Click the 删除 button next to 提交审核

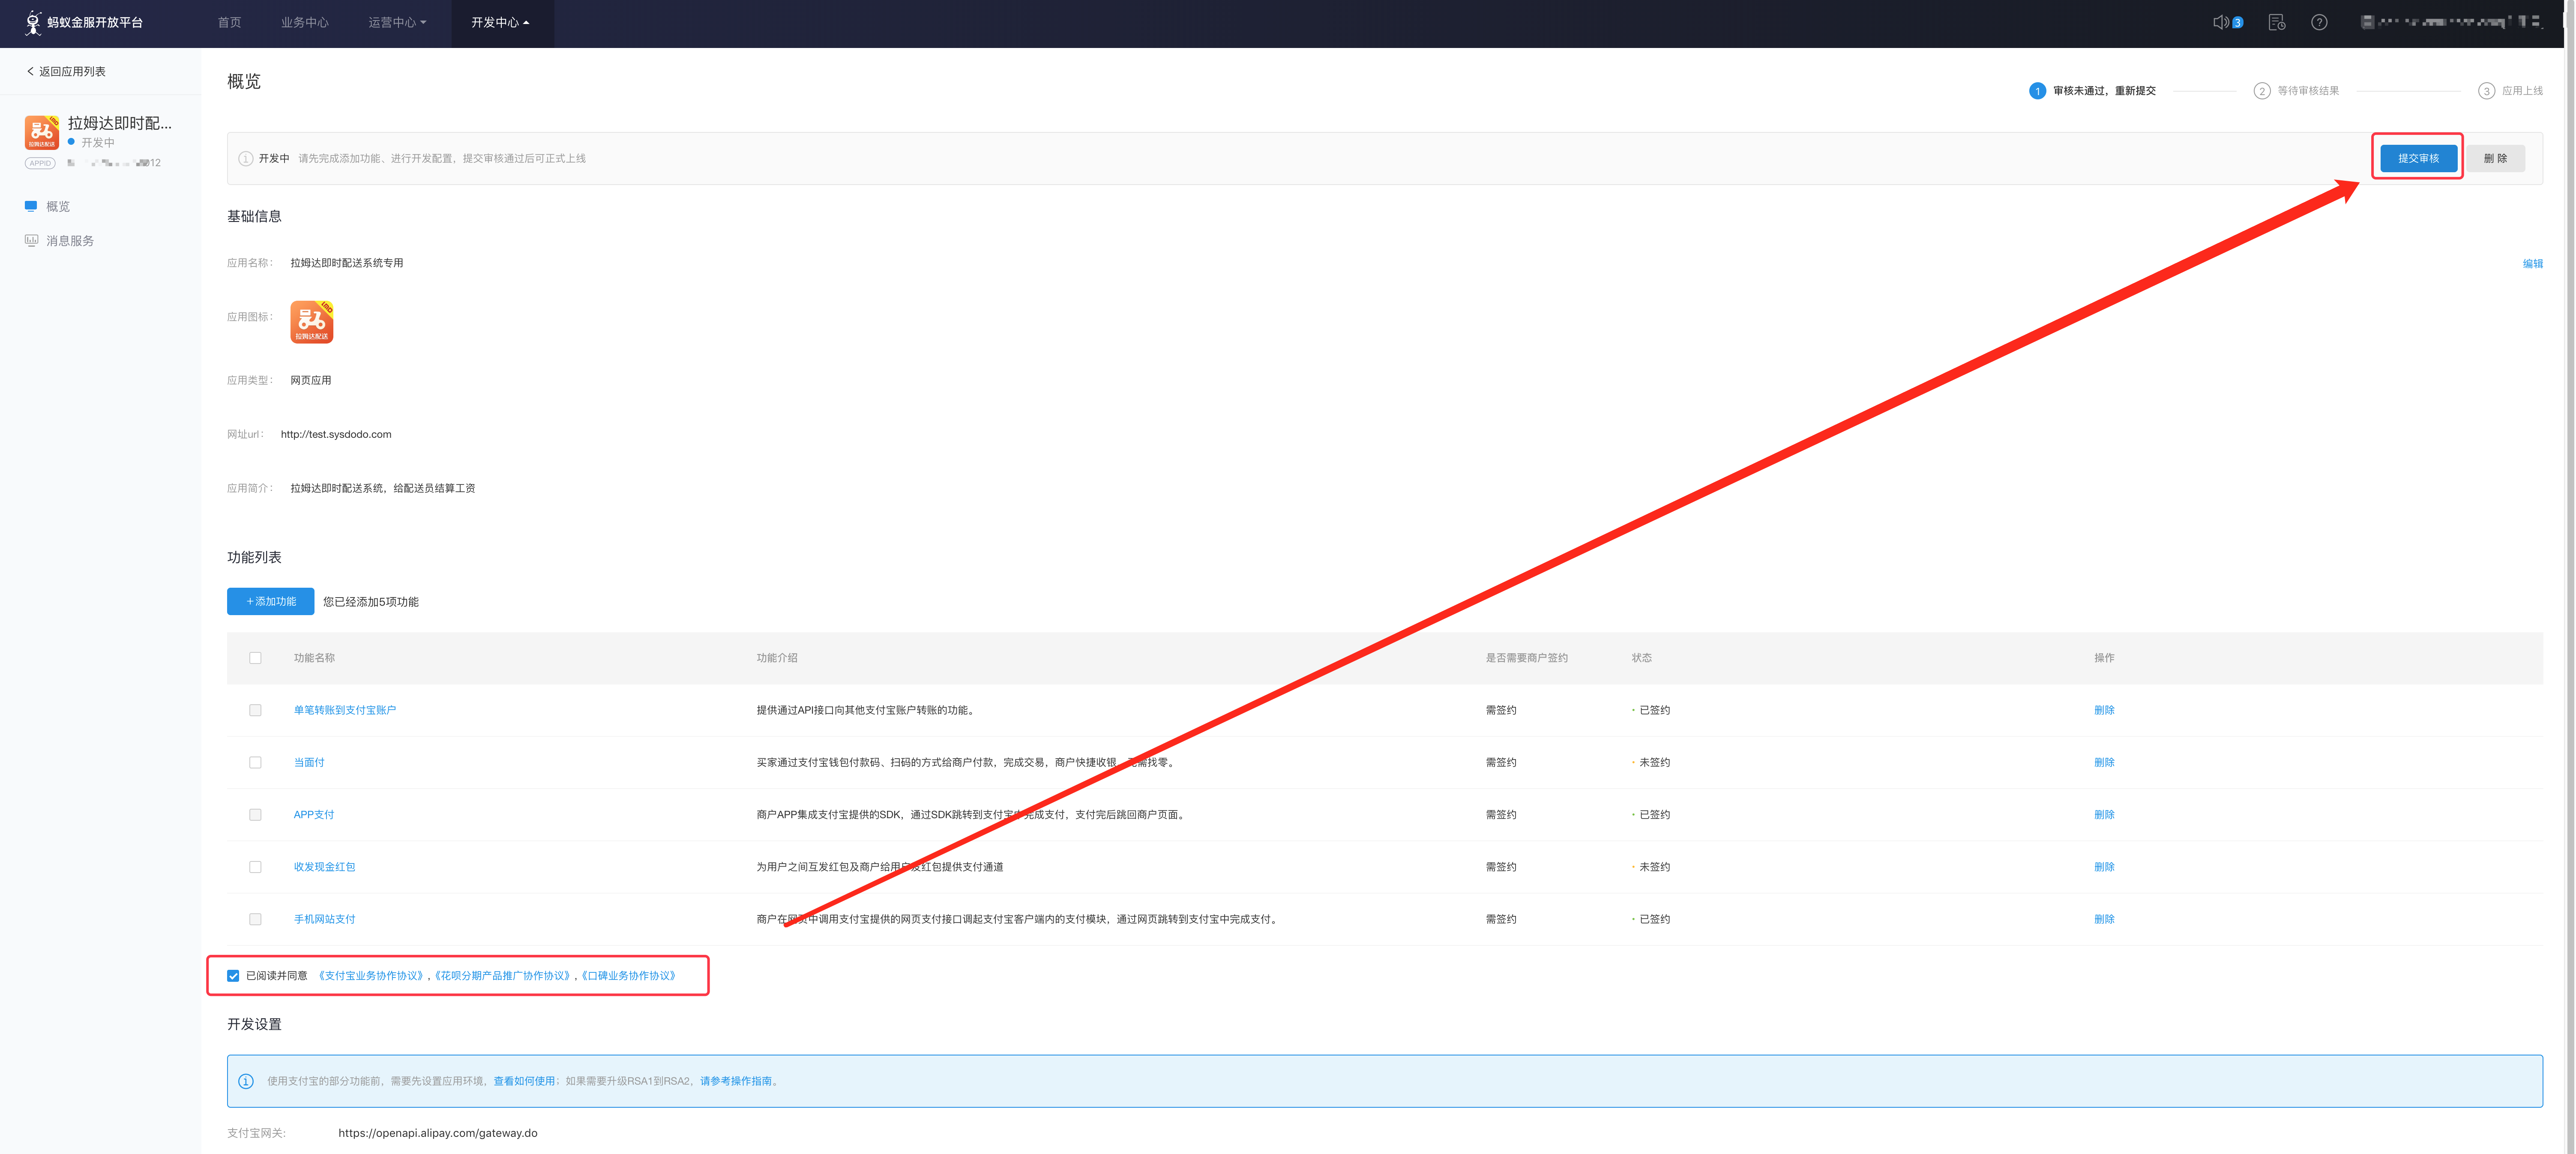point(2495,158)
